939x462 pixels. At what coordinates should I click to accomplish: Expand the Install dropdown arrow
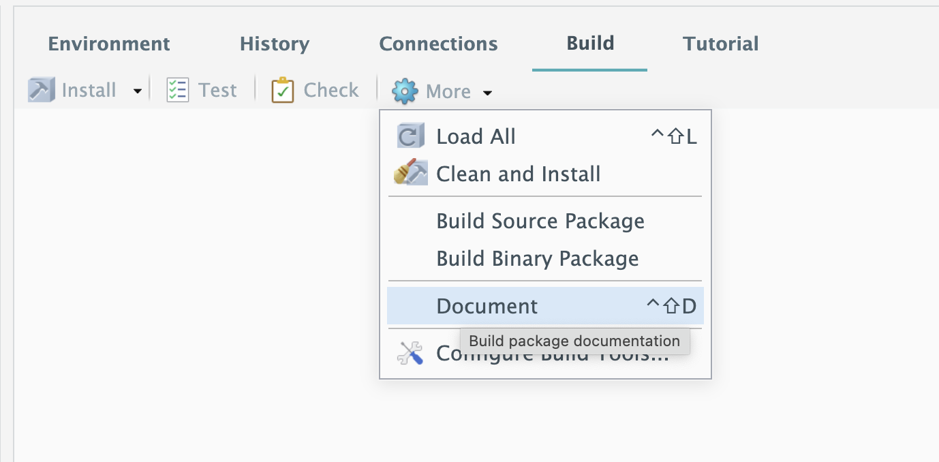point(138,91)
